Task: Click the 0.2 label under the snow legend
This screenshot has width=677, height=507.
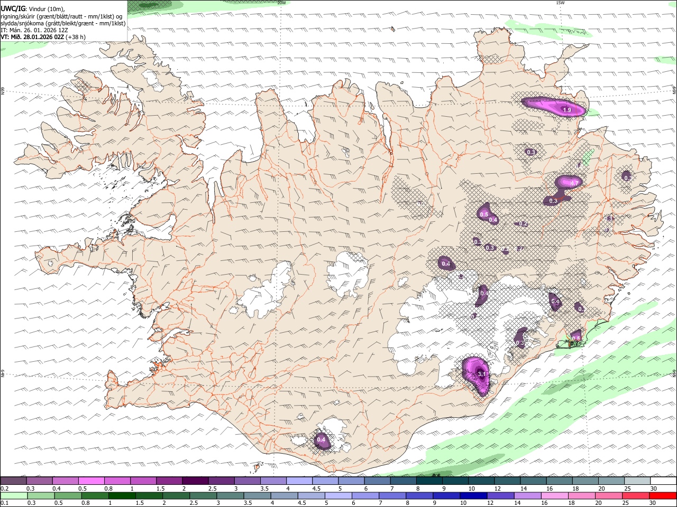Action: click(4, 489)
